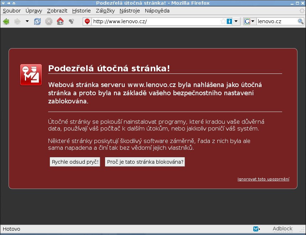This screenshot has height=235, width=306.
Task: Click the URL field showing lenovo.cz address
Action: click(156, 21)
